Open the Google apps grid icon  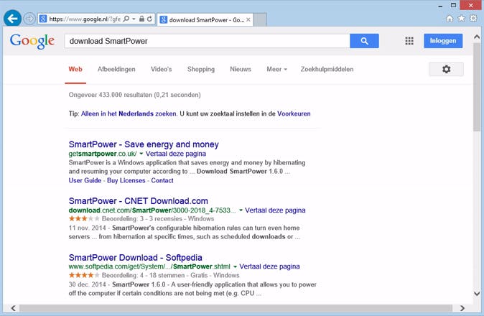pyautogui.click(x=409, y=41)
